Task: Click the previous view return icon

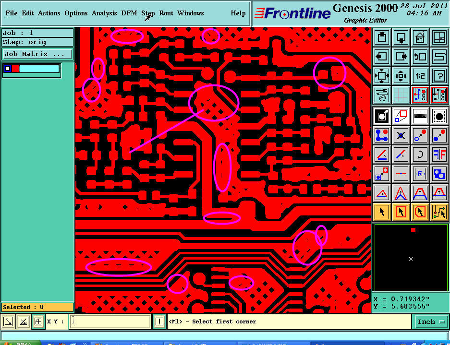Action: 420,57
